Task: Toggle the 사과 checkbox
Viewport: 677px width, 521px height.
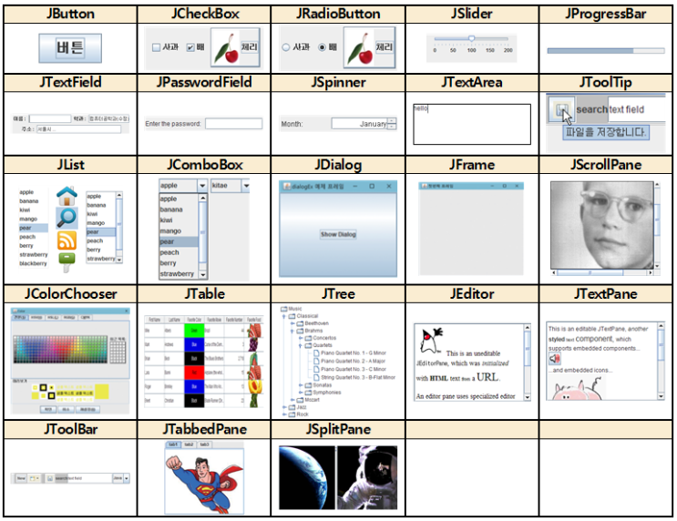Action: pyautogui.click(x=156, y=47)
